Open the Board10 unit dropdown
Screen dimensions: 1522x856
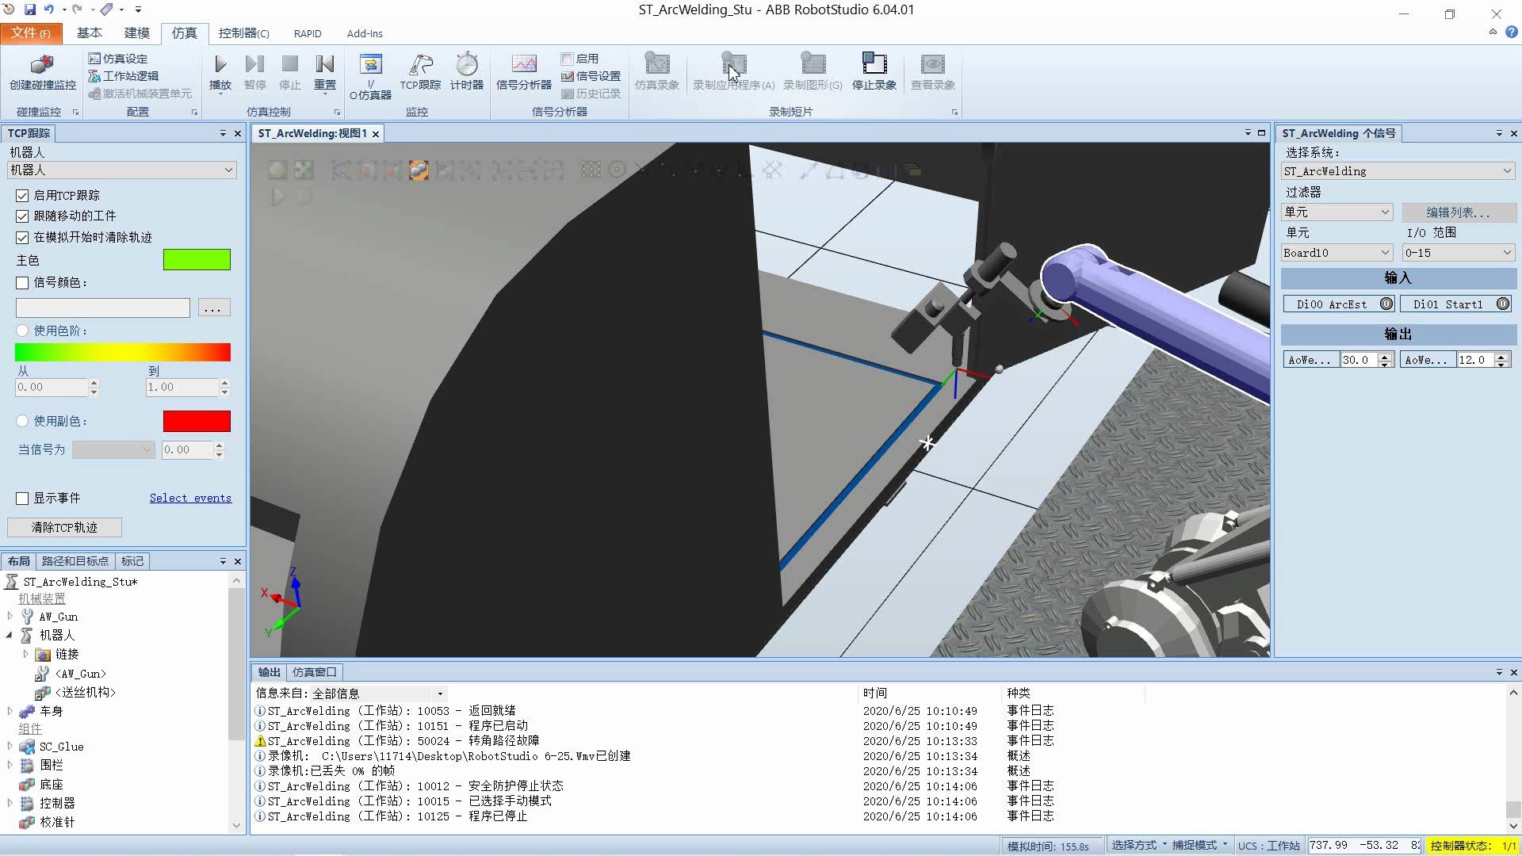tap(1337, 253)
